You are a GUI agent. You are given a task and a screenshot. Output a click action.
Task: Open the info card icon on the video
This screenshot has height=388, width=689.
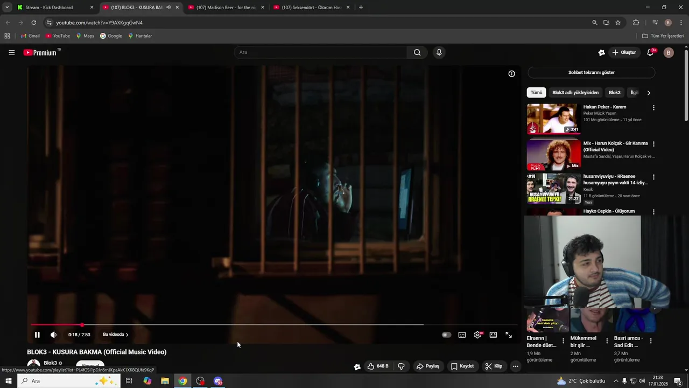click(511, 74)
